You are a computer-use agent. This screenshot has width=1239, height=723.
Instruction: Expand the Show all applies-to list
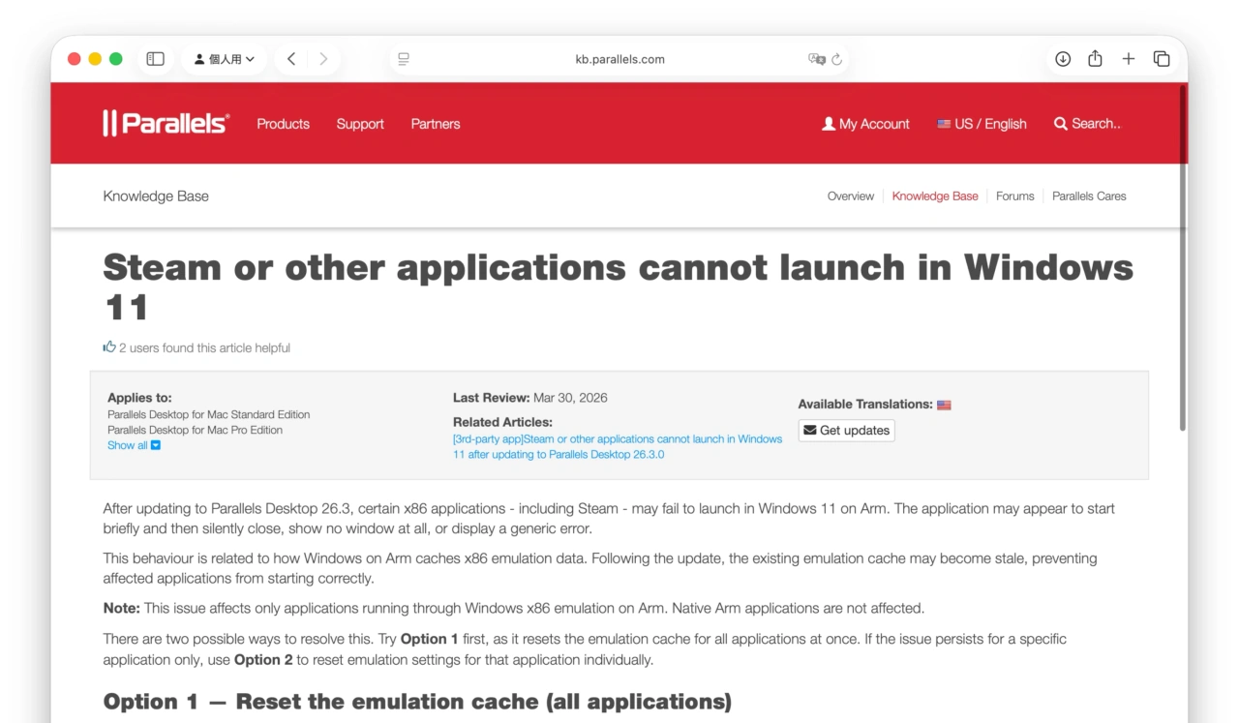click(x=134, y=445)
